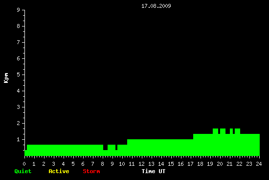Screen dimensions: 269x180
Task: Click the 17.08.2009 date title
Action: point(156,6)
